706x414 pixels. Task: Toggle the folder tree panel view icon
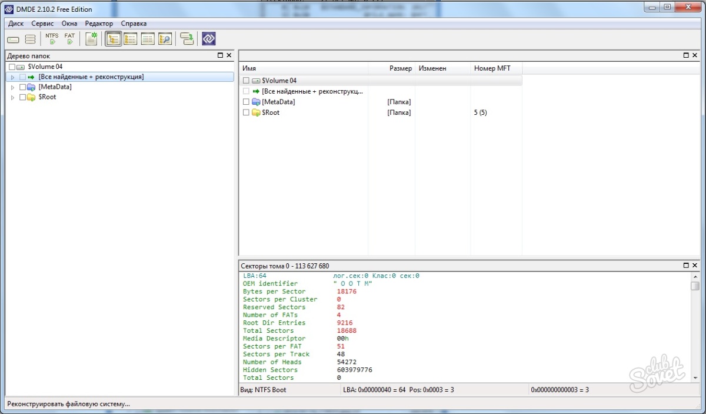[114, 39]
